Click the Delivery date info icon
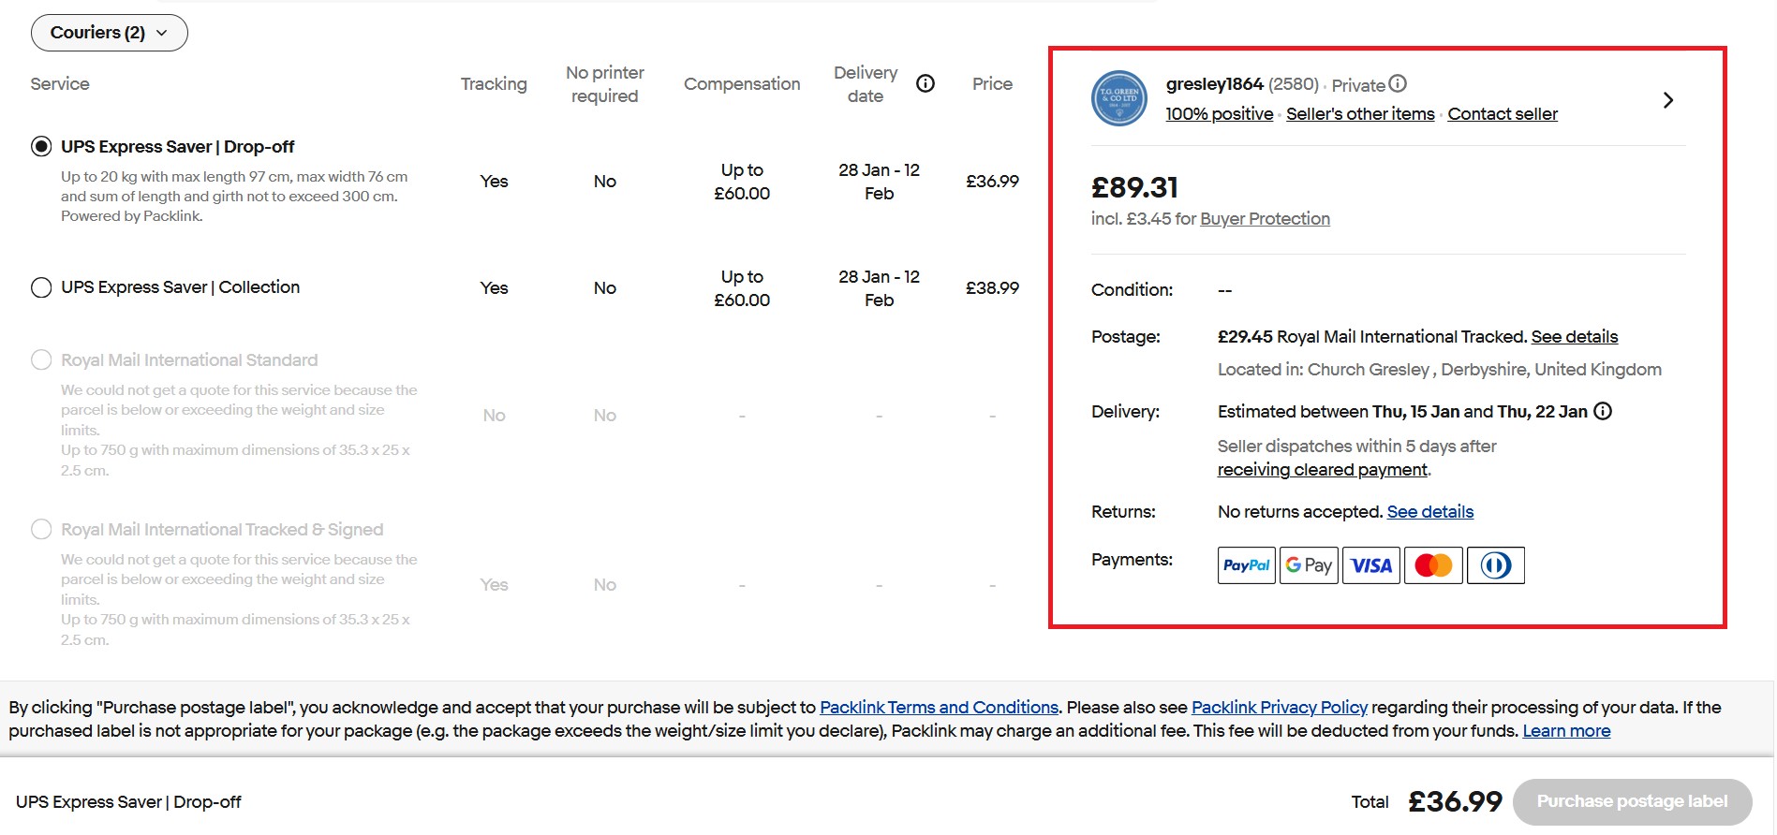 click(926, 84)
